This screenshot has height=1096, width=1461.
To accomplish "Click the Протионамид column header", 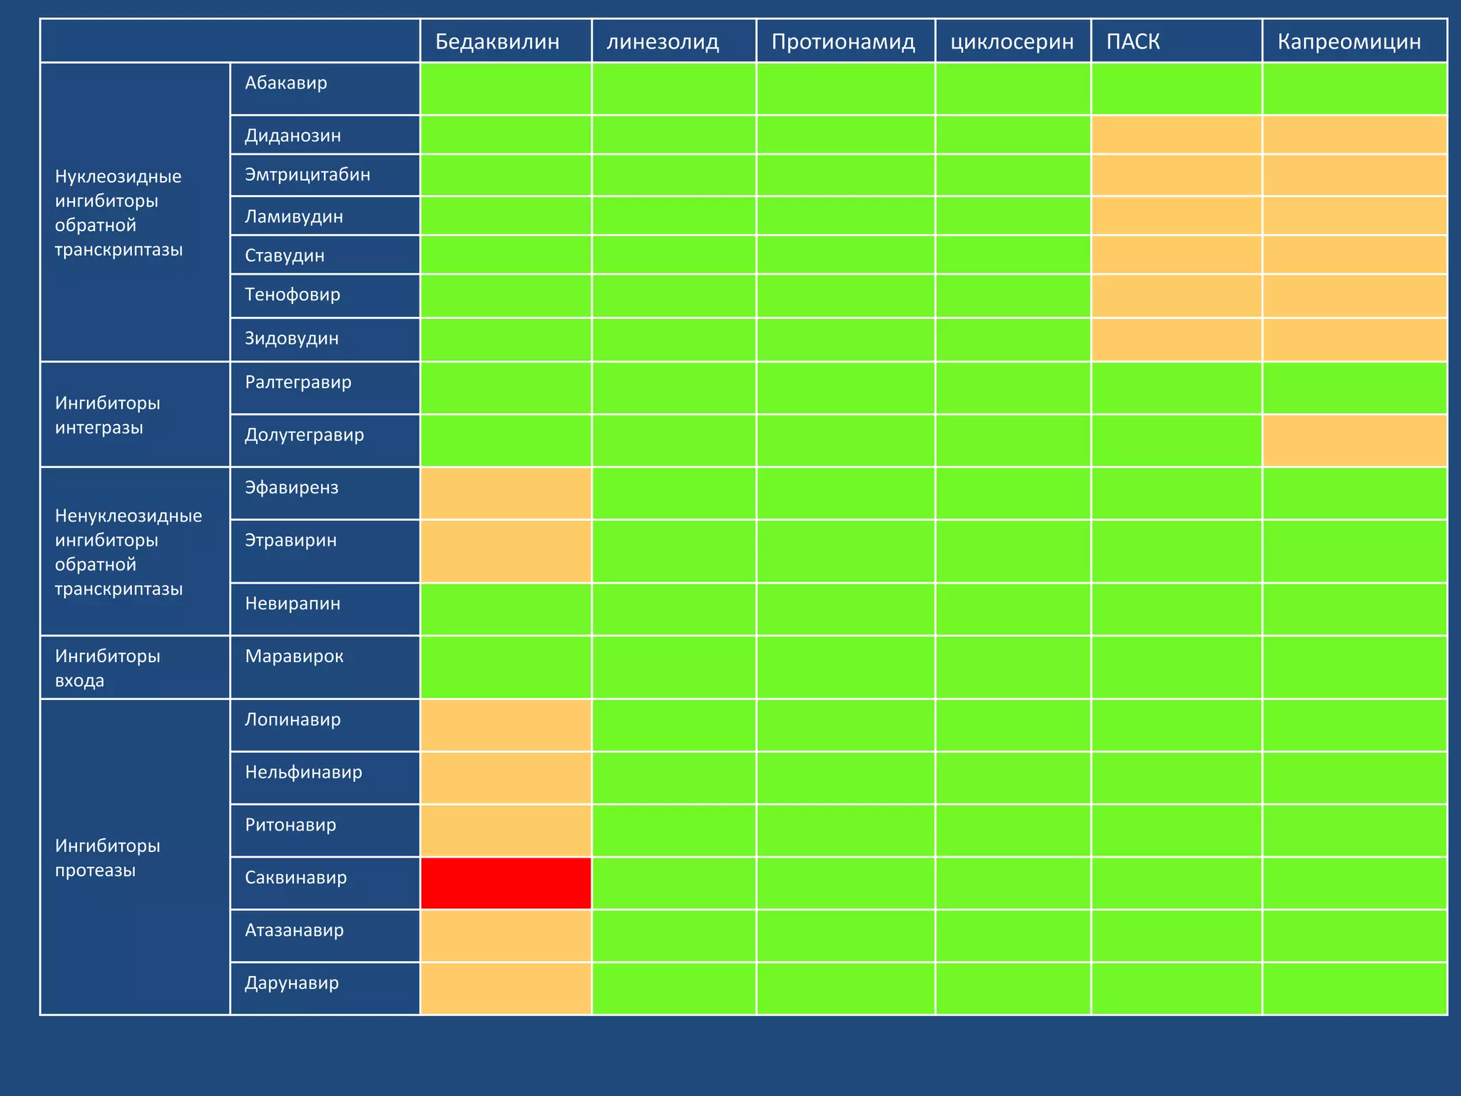I will pyautogui.click(x=843, y=41).
